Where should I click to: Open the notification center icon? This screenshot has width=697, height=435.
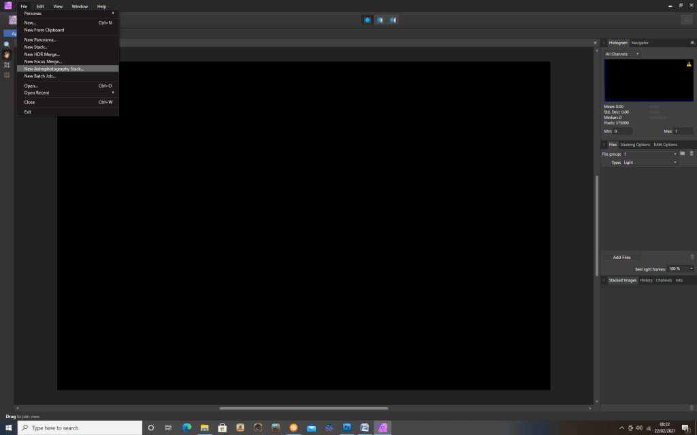click(x=686, y=428)
